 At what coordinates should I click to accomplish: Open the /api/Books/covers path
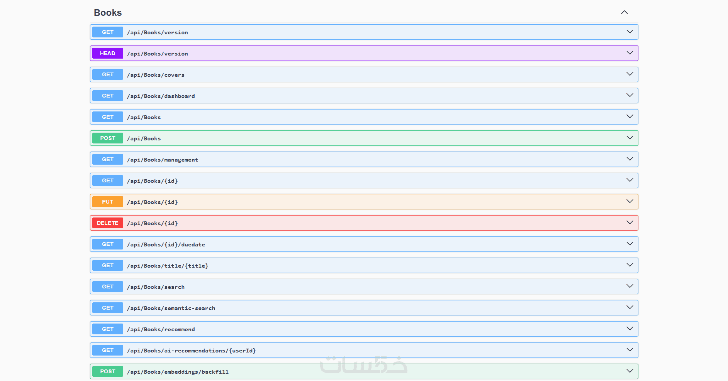156,75
